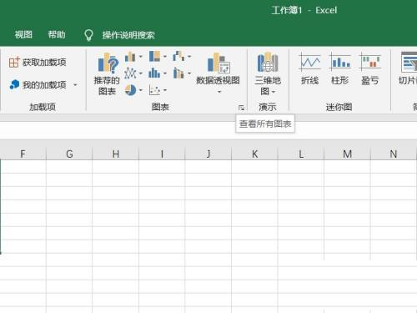Select column H header
Screen dimensions: 417x313
(116, 154)
